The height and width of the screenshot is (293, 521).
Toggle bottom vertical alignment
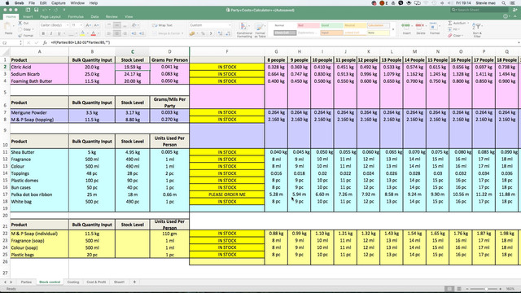tap(125, 25)
